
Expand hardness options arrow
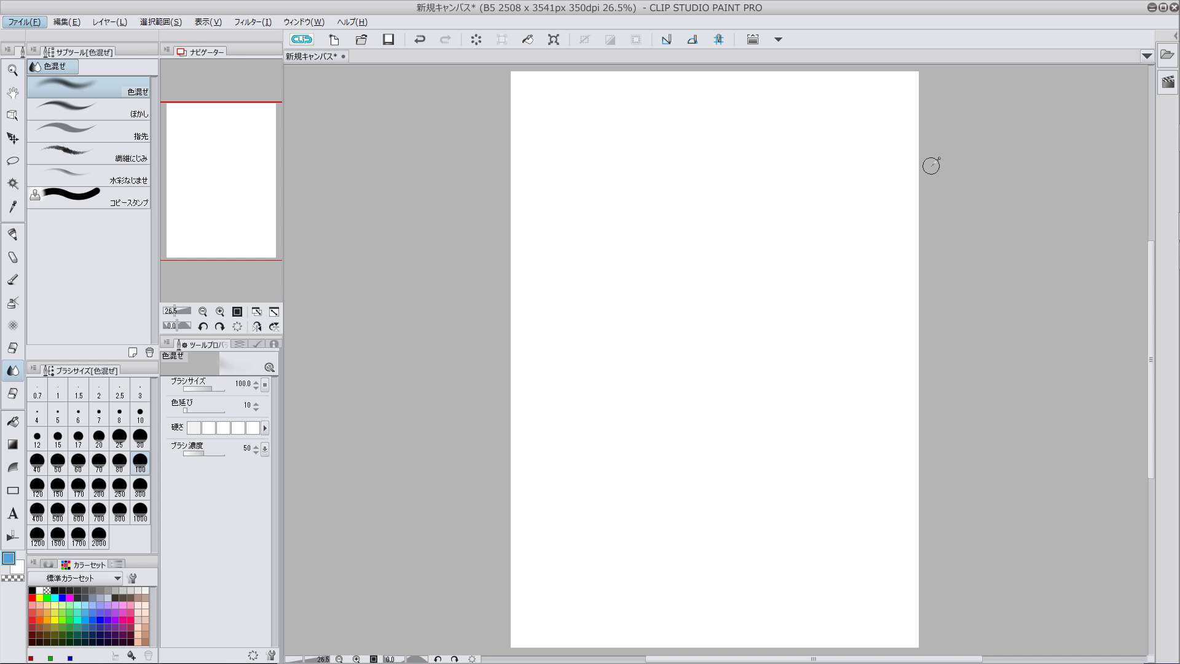click(x=265, y=428)
